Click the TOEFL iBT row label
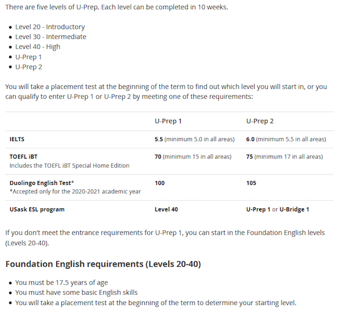Screen dimensions: 341x316 (x=23, y=157)
